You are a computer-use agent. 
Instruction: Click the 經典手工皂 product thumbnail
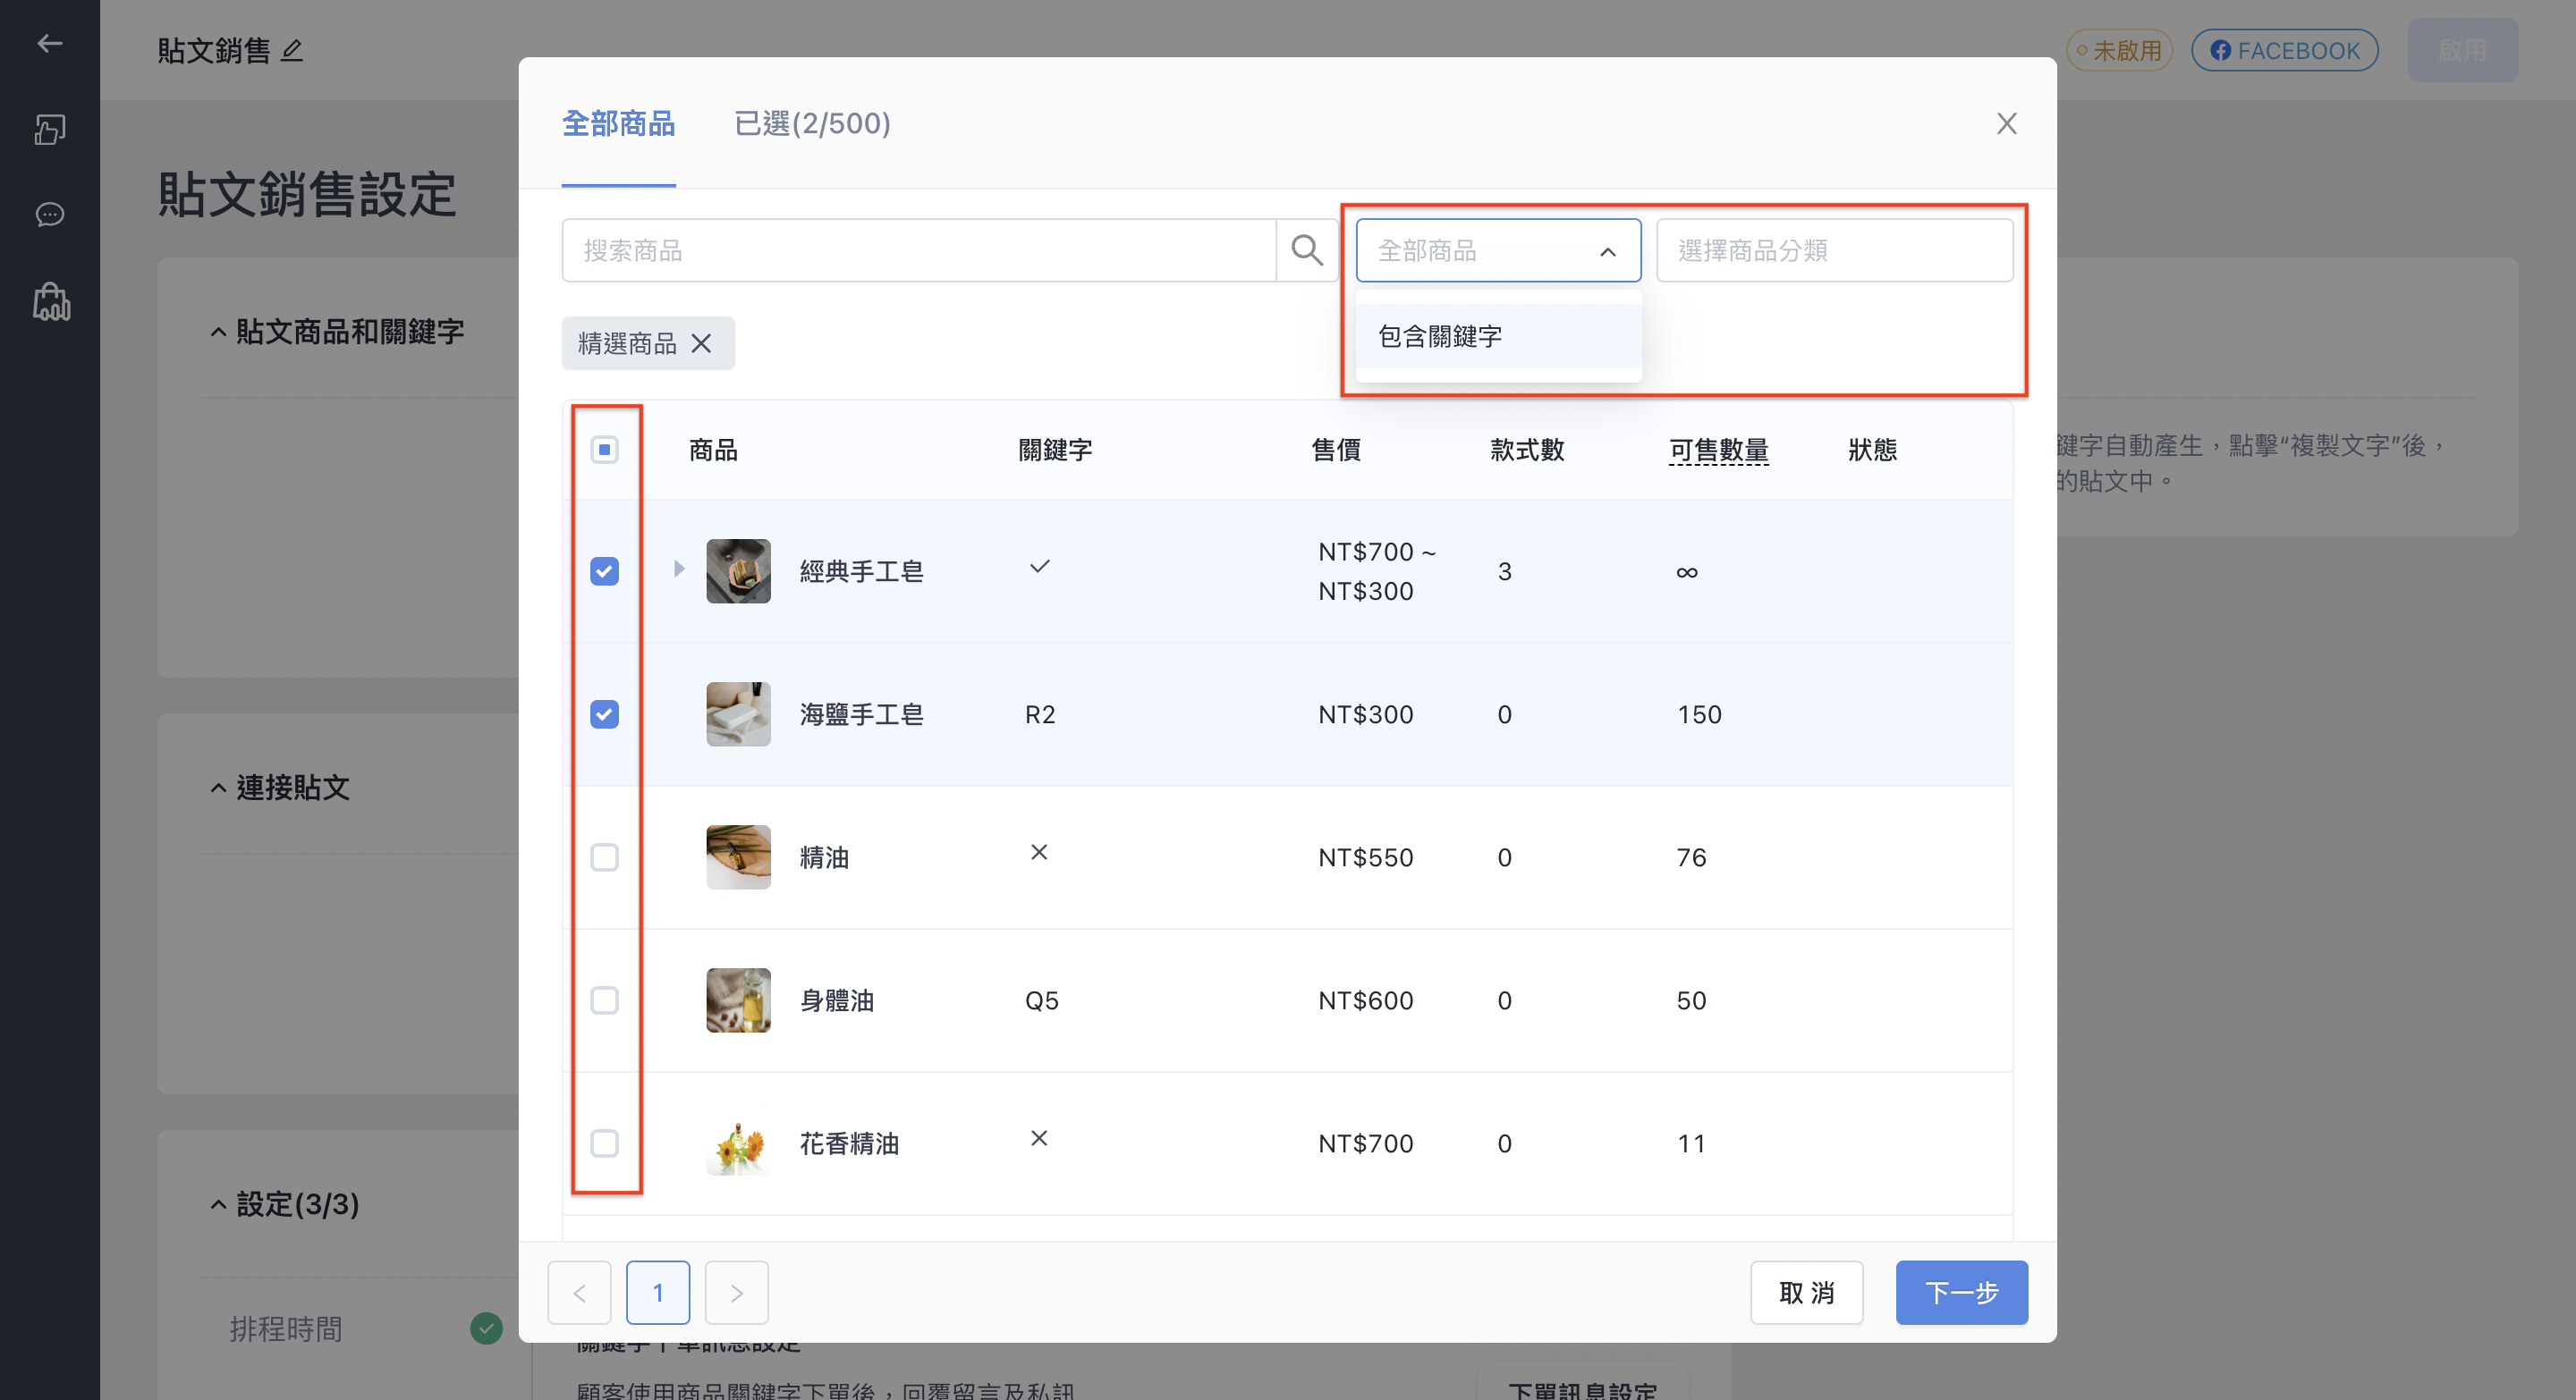[x=738, y=570]
